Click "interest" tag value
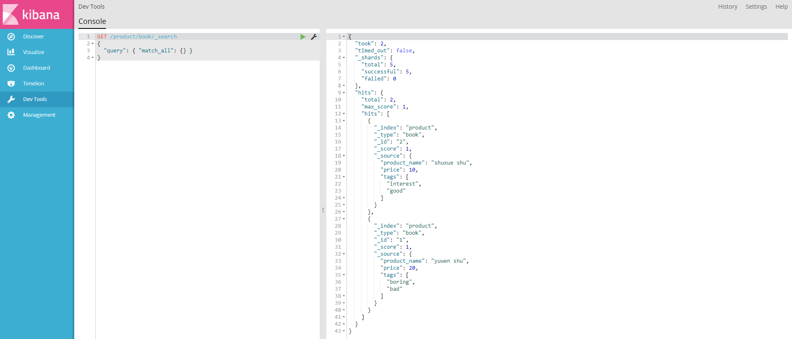 403,184
